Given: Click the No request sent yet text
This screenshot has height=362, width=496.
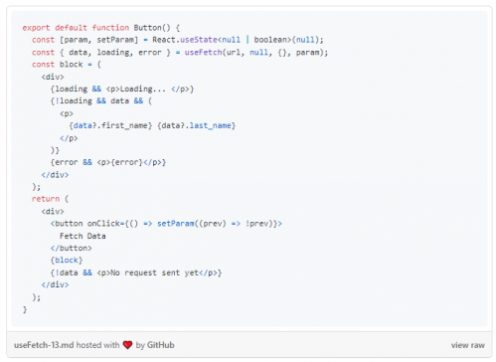Looking at the screenshot, I should tap(154, 272).
